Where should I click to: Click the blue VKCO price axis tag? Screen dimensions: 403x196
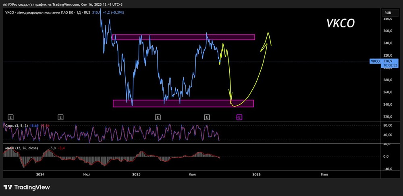coord(376,61)
